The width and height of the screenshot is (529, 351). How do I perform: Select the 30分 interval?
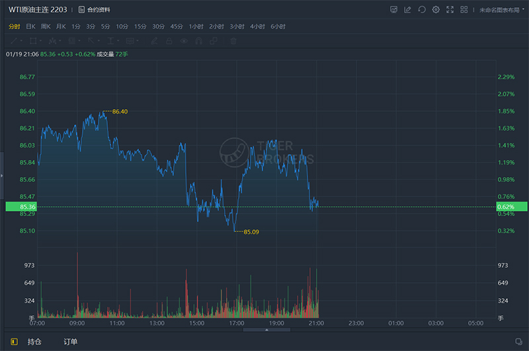pyautogui.click(x=158, y=26)
